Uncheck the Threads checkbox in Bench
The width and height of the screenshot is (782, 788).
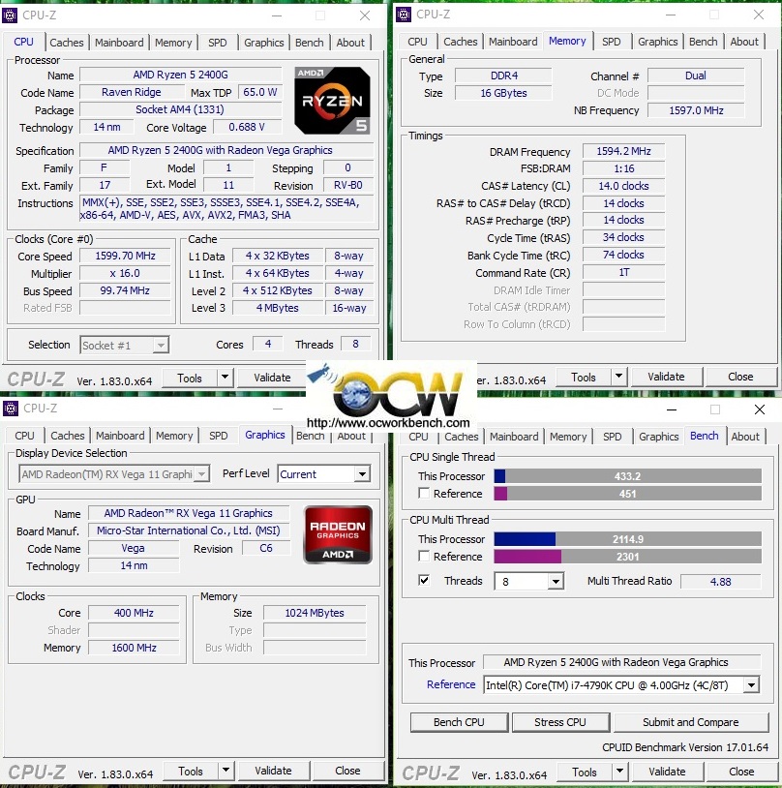pyautogui.click(x=424, y=581)
